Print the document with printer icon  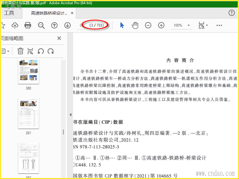pyautogui.click(x=28, y=25)
